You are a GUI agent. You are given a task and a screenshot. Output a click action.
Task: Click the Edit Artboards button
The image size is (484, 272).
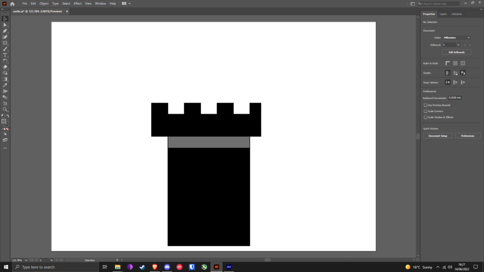click(x=457, y=52)
